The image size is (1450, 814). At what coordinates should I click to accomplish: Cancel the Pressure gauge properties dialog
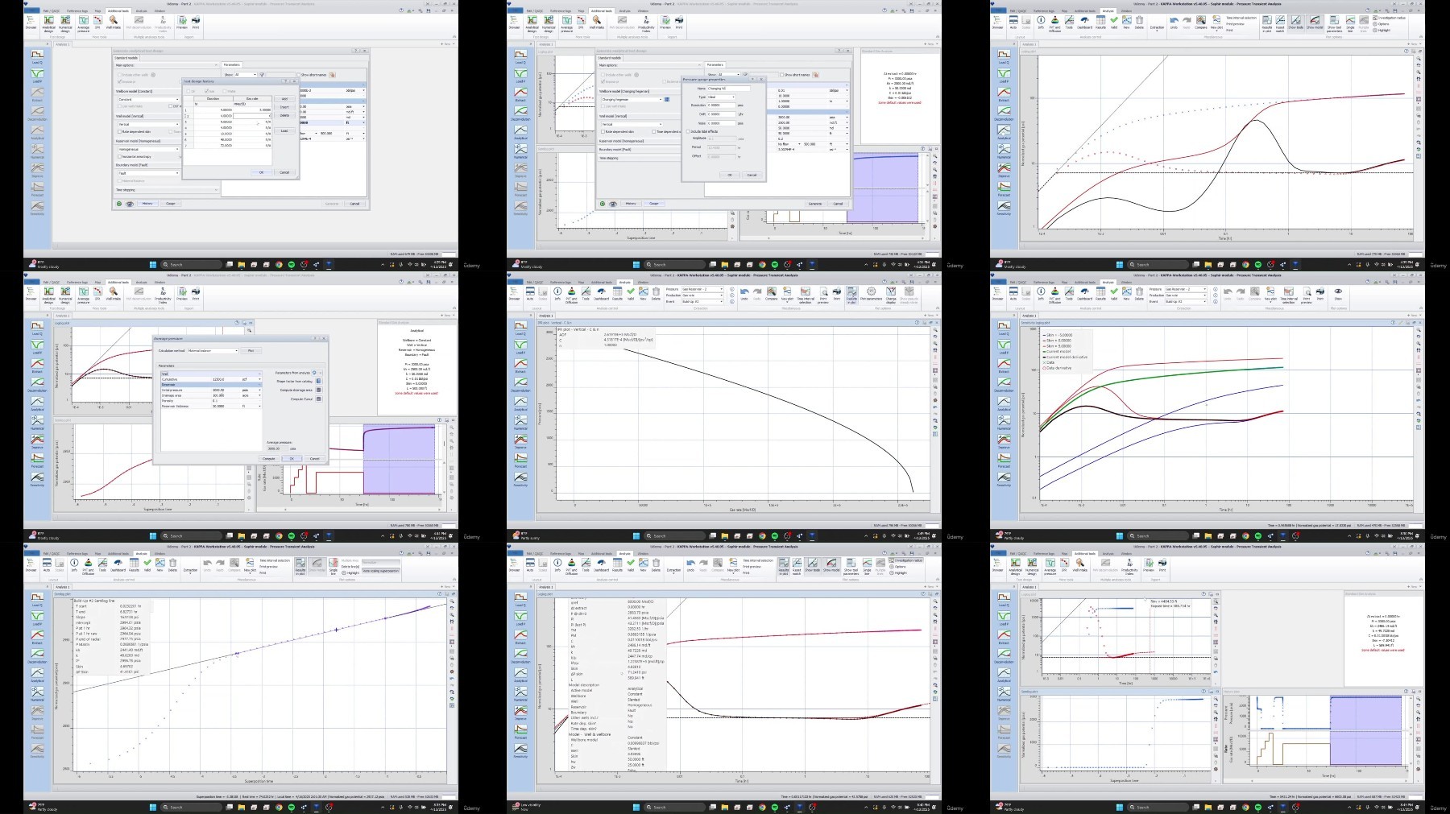[x=752, y=175]
